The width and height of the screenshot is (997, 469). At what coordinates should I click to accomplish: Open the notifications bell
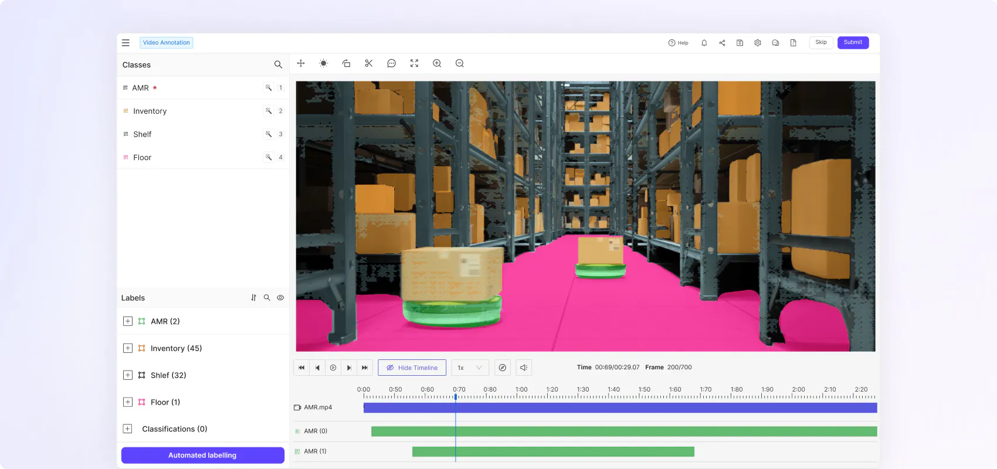tap(704, 43)
